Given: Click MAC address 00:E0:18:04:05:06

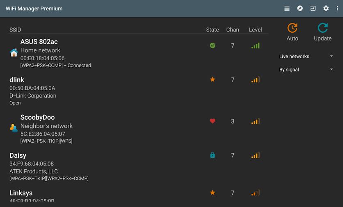Looking at the screenshot, I should tap(42, 58).
